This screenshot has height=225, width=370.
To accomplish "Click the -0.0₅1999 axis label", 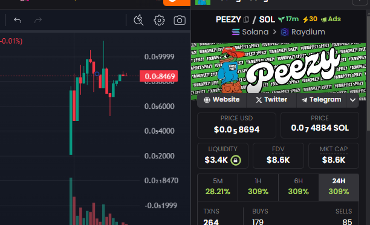I will click(x=161, y=206).
